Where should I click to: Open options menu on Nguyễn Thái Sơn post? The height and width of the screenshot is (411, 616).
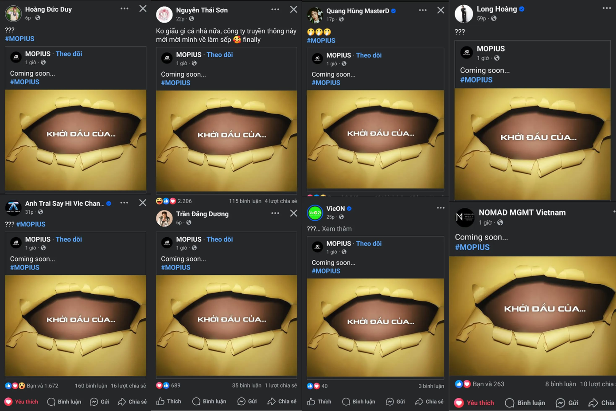(275, 9)
